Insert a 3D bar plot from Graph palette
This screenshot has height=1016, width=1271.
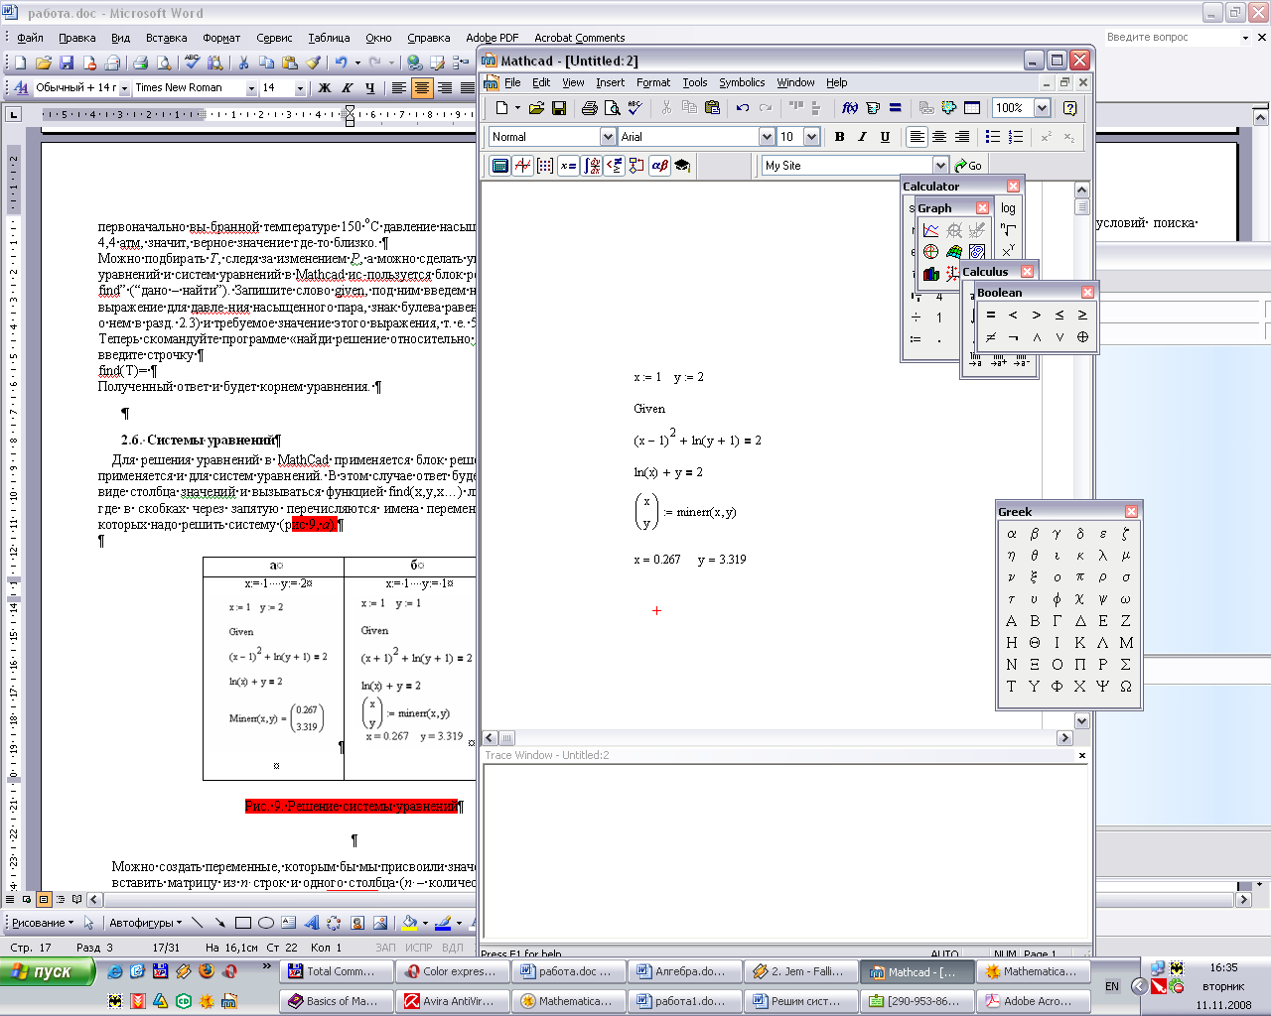tap(930, 274)
